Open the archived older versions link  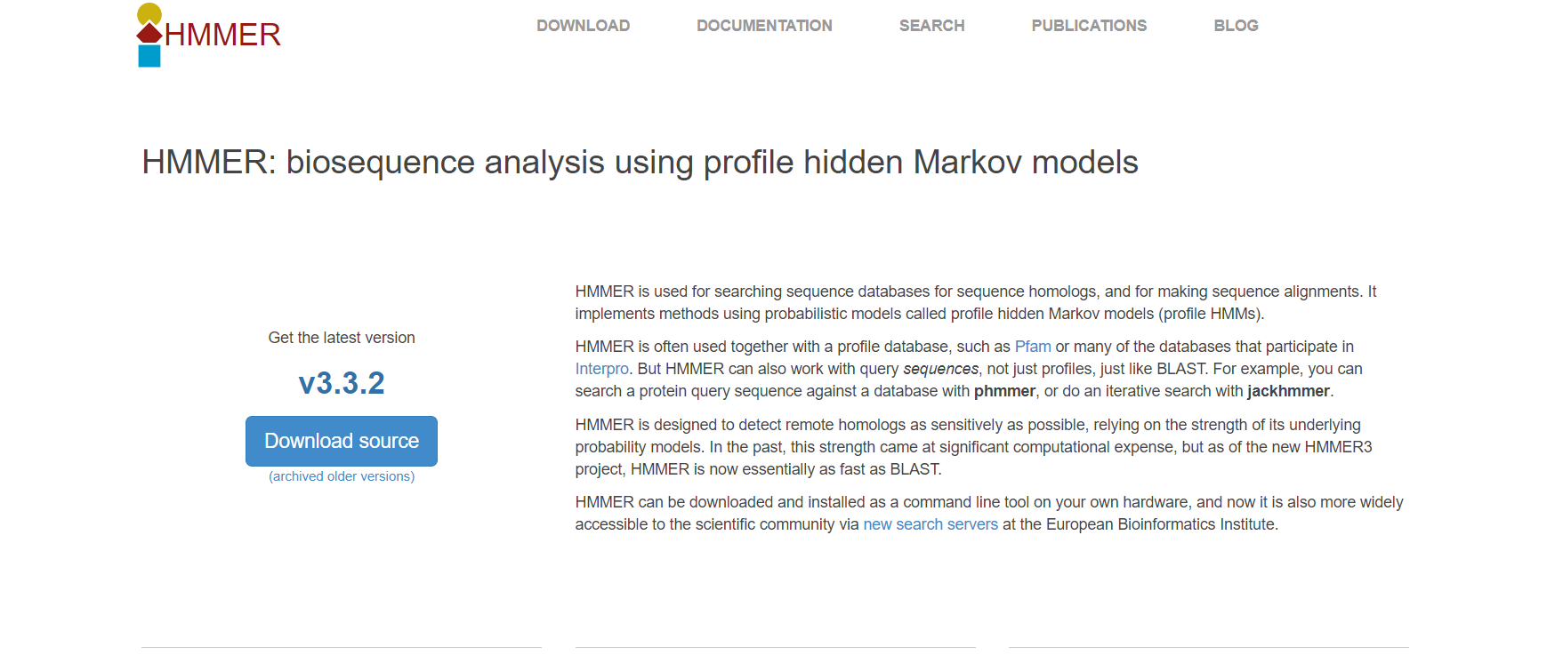click(x=342, y=476)
